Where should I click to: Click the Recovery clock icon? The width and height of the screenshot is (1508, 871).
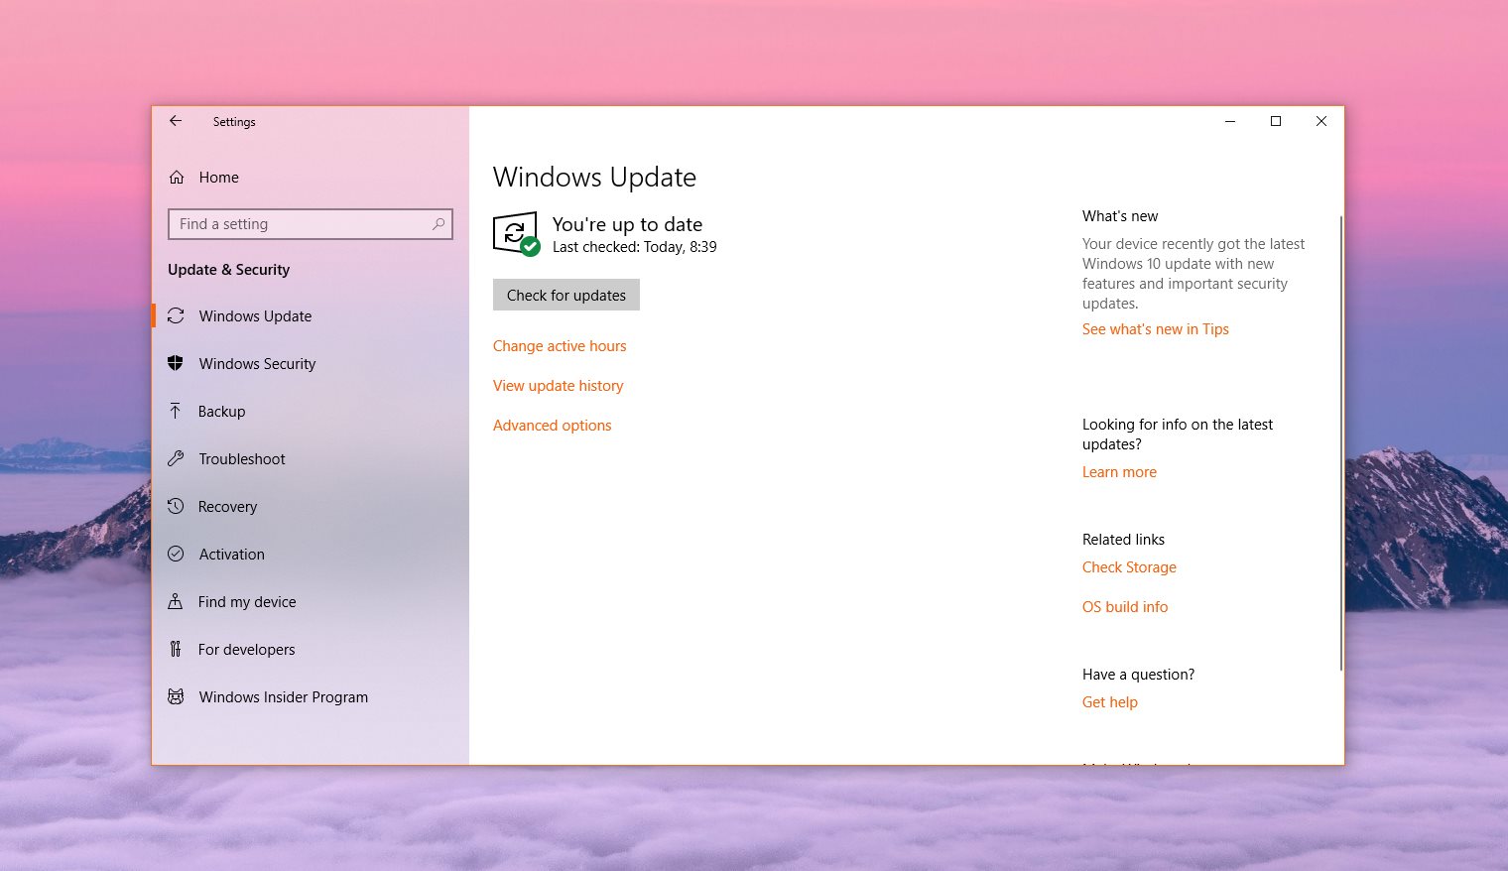click(x=176, y=506)
